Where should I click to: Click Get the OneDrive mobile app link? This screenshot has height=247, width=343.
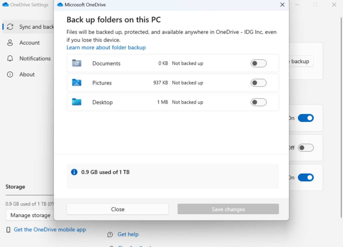click(x=50, y=229)
